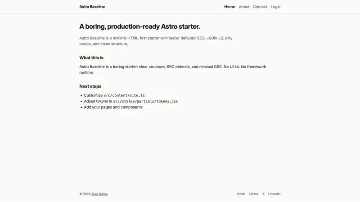Image resolution: width=360 pixels, height=202 pixels.
Task: Visit the GitHub footer link
Action: (x=253, y=194)
